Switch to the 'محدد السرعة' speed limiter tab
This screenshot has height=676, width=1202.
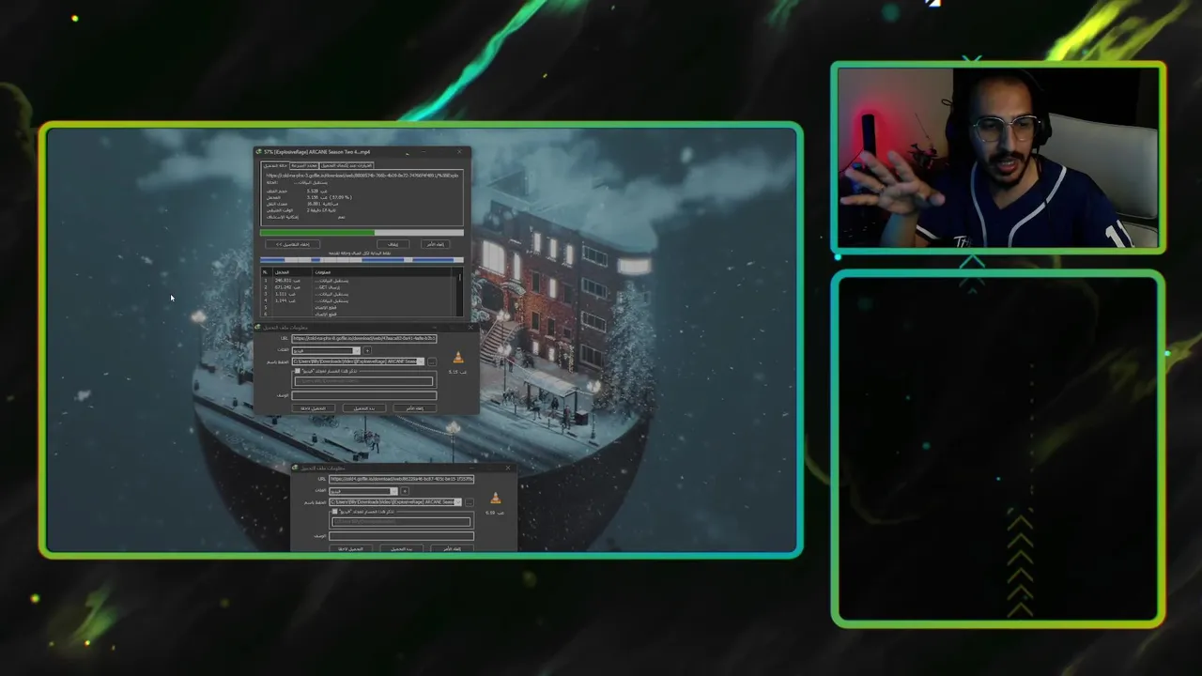click(x=304, y=165)
